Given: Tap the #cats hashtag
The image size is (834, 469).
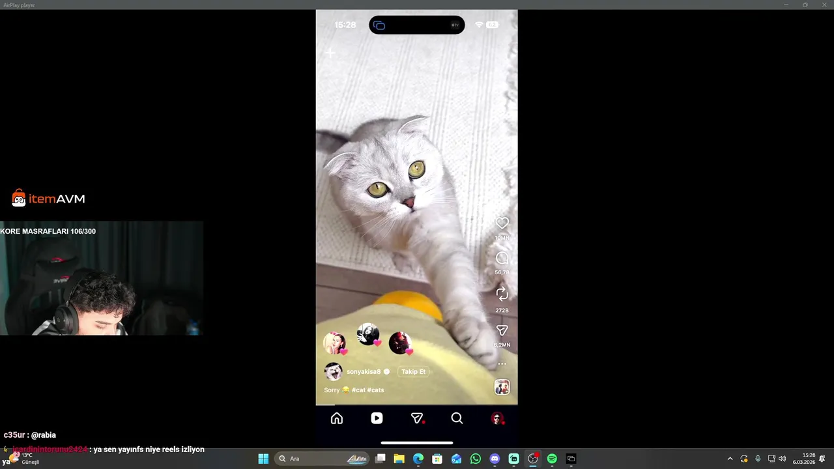Looking at the screenshot, I should tap(376, 390).
